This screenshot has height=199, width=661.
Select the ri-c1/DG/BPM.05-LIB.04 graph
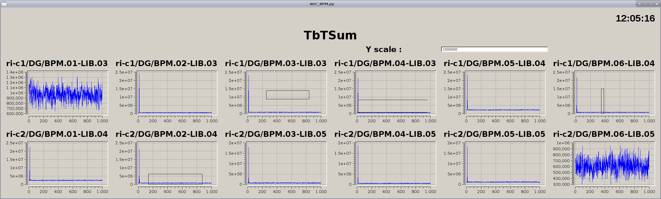[505, 93]
